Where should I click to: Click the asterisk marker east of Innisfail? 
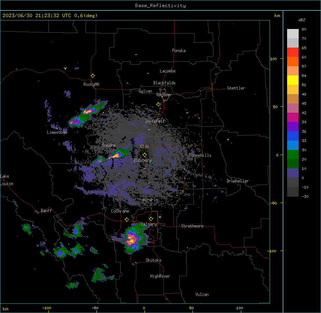[x=187, y=113]
